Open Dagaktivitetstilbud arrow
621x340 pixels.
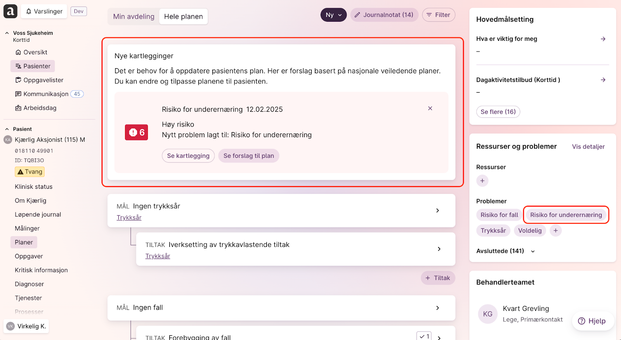coord(603,80)
